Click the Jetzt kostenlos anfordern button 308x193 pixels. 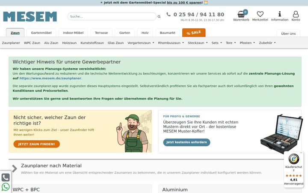[187, 142]
